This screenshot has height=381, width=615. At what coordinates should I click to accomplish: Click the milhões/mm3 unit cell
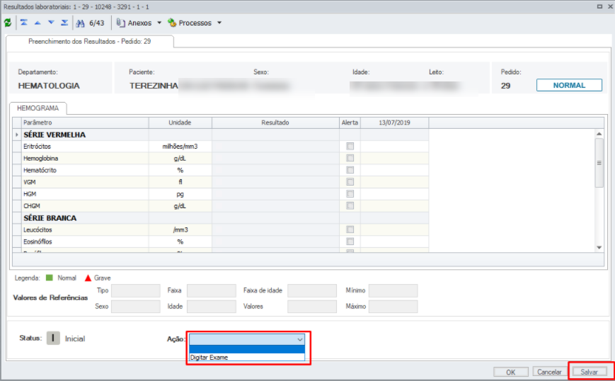180,147
